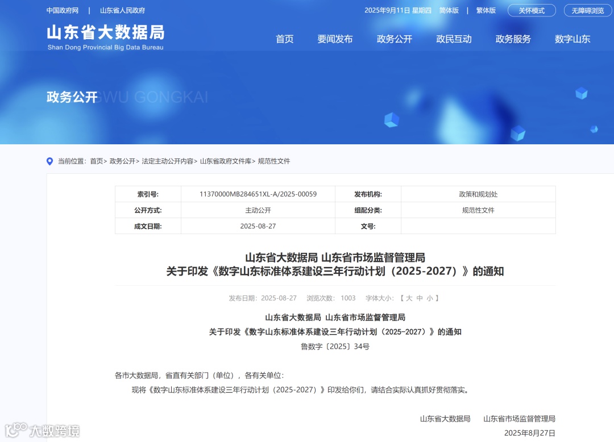The height and width of the screenshot is (442, 614).
Task: Click the 山东省市场监督管理局 signature text
Action: 519,419
